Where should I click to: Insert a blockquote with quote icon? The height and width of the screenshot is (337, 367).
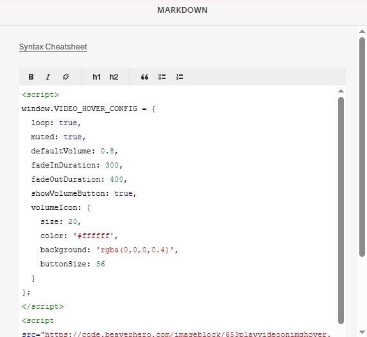coord(144,77)
